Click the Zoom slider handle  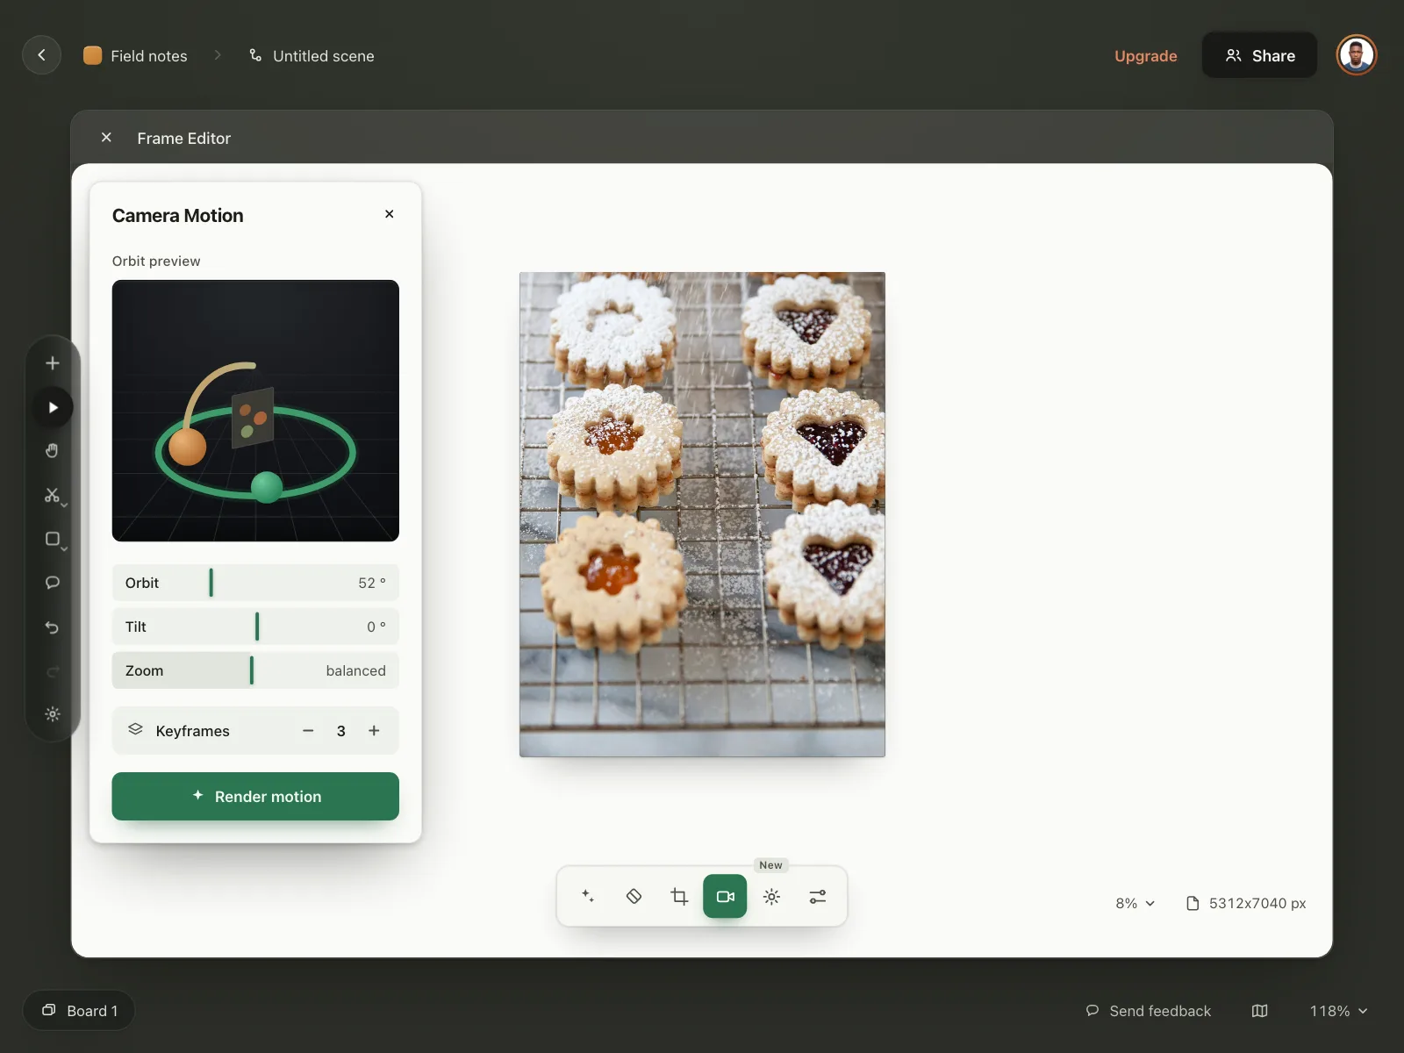click(x=252, y=670)
